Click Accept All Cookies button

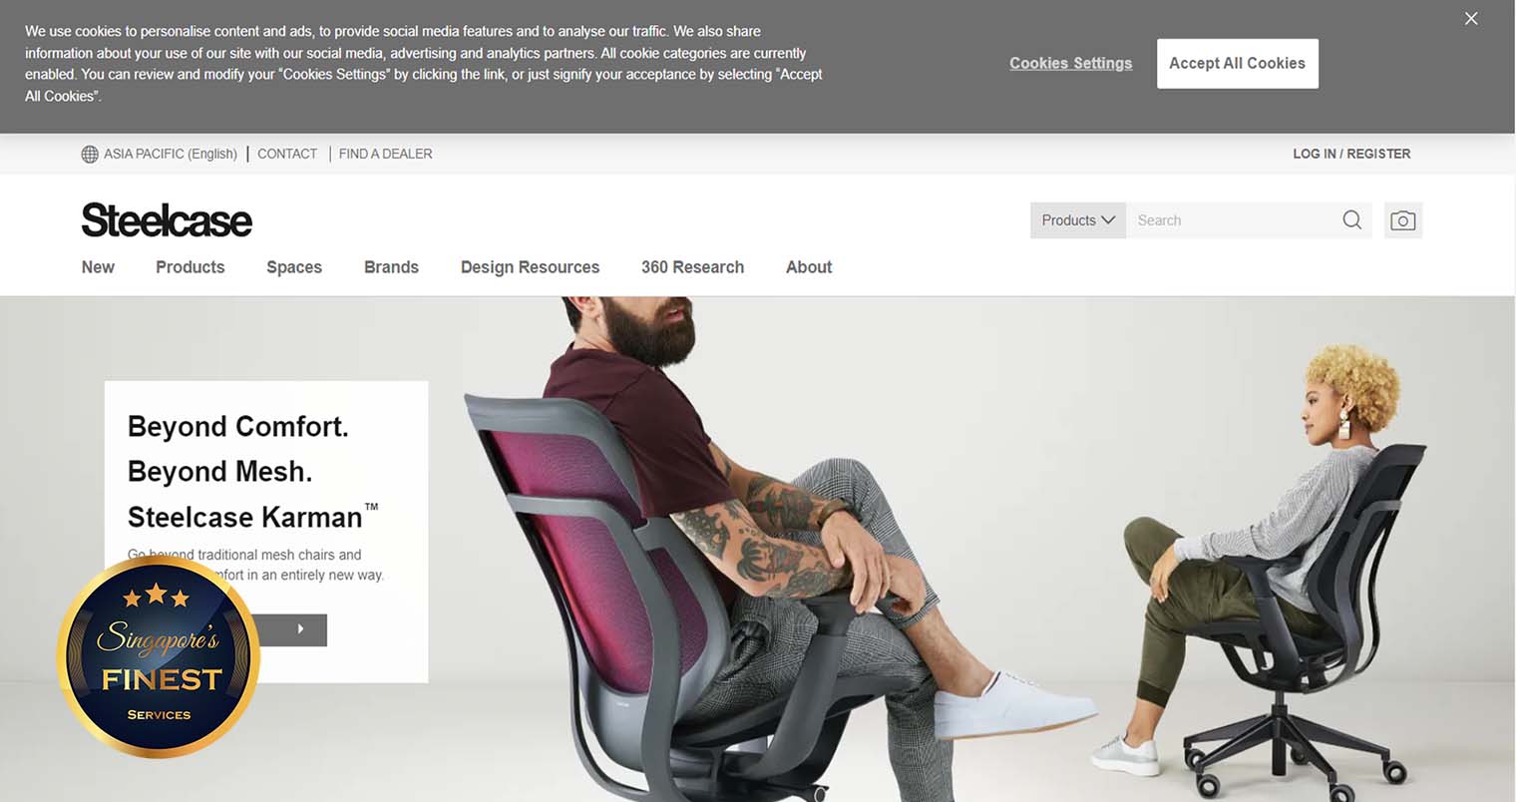coord(1238,64)
